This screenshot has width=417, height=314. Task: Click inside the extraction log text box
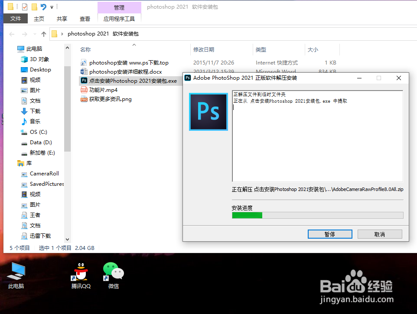click(x=318, y=136)
